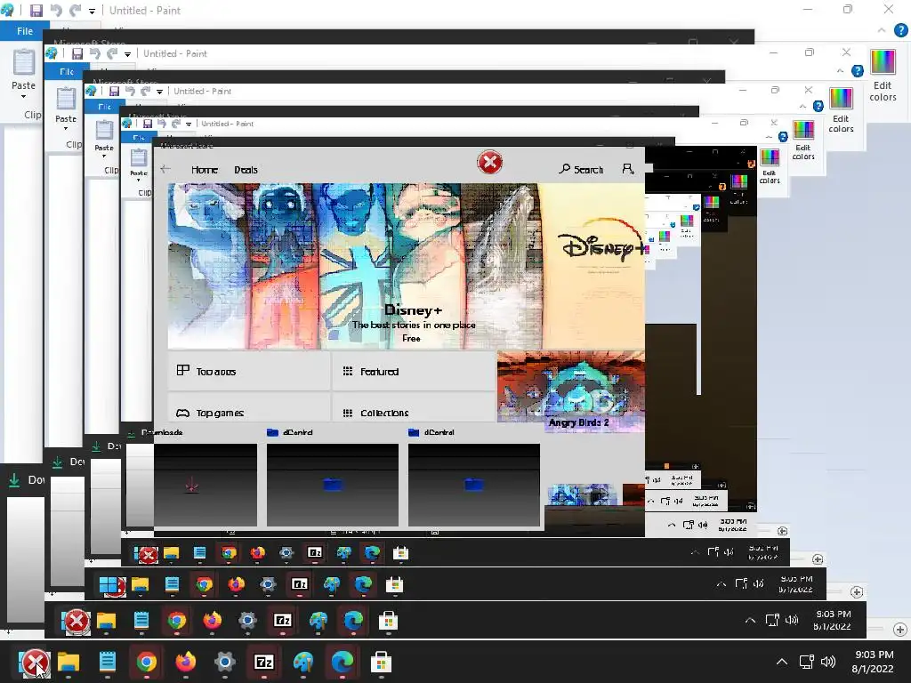
Task: Open Edit colors in the outermost Paint ribbon
Action: click(x=883, y=76)
